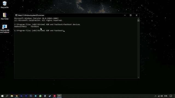The image size is (175, 98).
Task: Open Google Chrome from taskbar
Action: (17, 96)
